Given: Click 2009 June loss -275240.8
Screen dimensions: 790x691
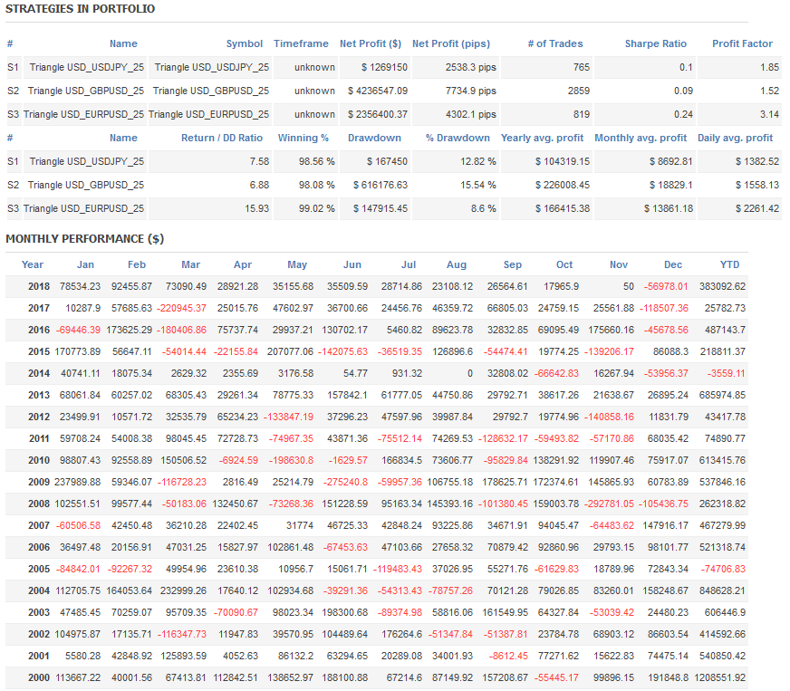Looking at the screenshot, I should pyautogui.click(x=345, y=483).
